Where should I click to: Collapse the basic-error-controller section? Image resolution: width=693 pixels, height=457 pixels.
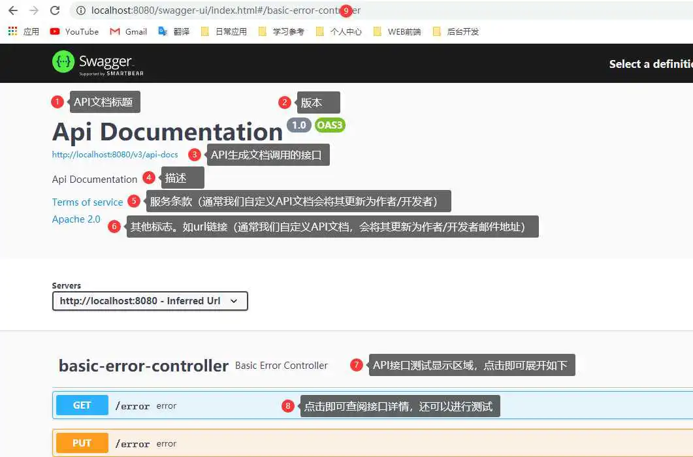[143, 366]
